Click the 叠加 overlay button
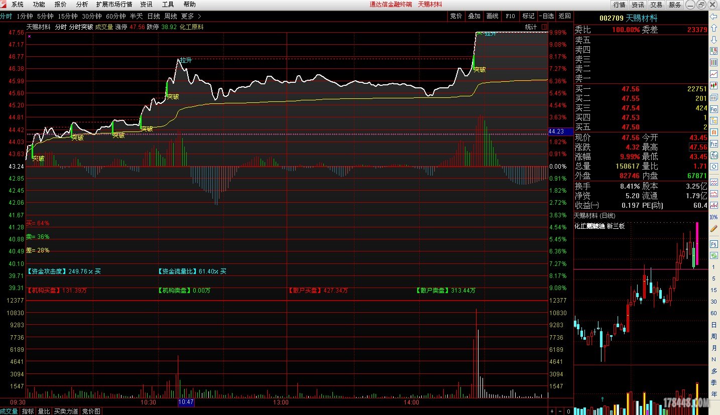This screenshot has width=720, height=415. click(x=474, y=16)
